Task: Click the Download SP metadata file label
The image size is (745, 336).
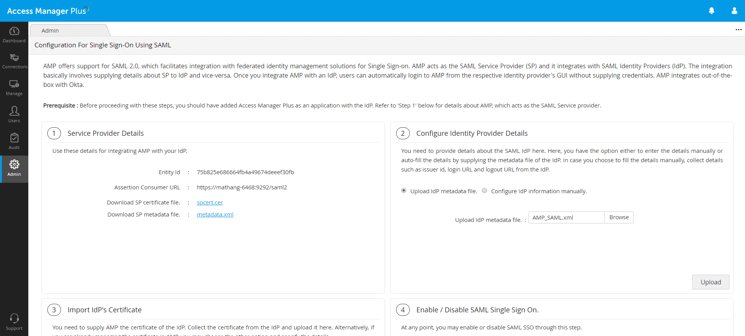Action: 144,215
